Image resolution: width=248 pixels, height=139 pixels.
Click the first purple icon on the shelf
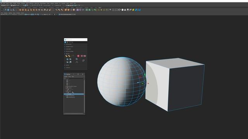click(77, 10)
